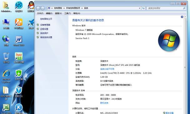The width and height of the screenshot is (190, 114).
Task: Select the 1.00 GB installed memory value
Action: [104, 77]
